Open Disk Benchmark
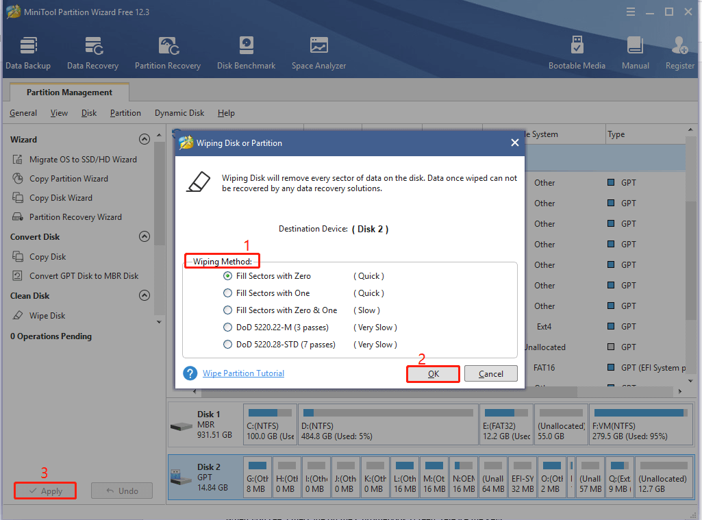Image resolution: width=702 pixels, height=520 pixels. point(247,53)
